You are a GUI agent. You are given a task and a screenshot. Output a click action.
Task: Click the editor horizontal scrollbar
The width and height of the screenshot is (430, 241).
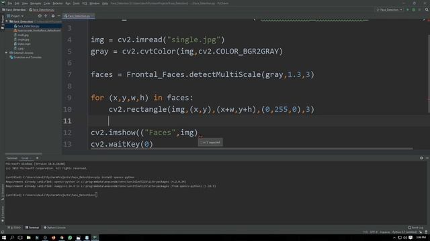coord(251,149)
